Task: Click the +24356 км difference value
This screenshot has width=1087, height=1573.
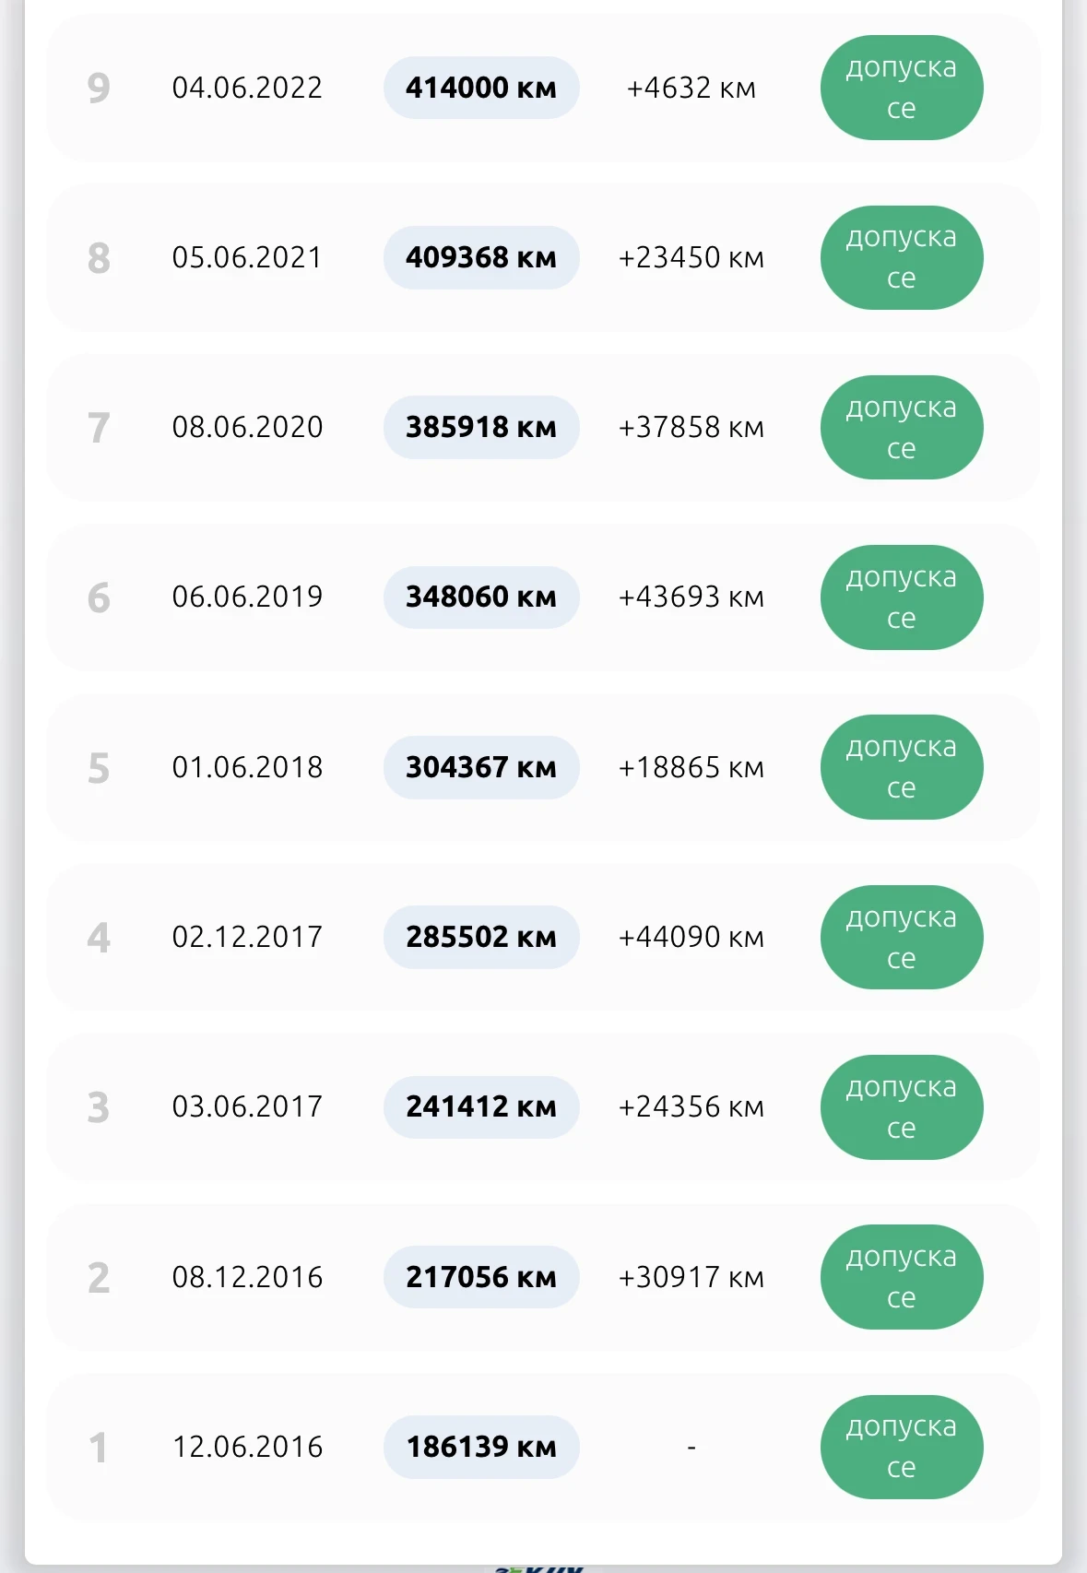Action: pyautogui.click(x=691, y=1106)
